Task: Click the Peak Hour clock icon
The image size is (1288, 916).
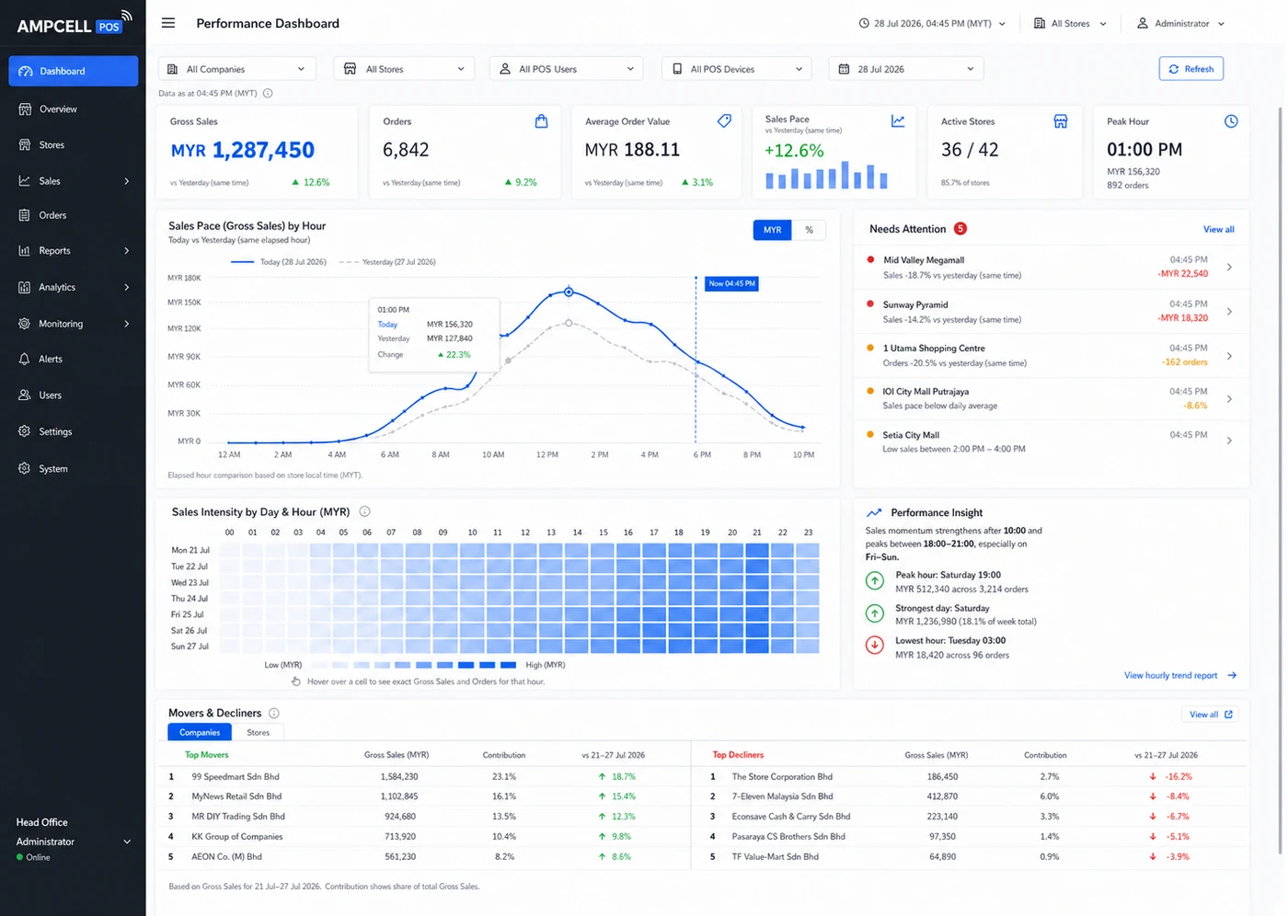Action: tap(1231, 121)
